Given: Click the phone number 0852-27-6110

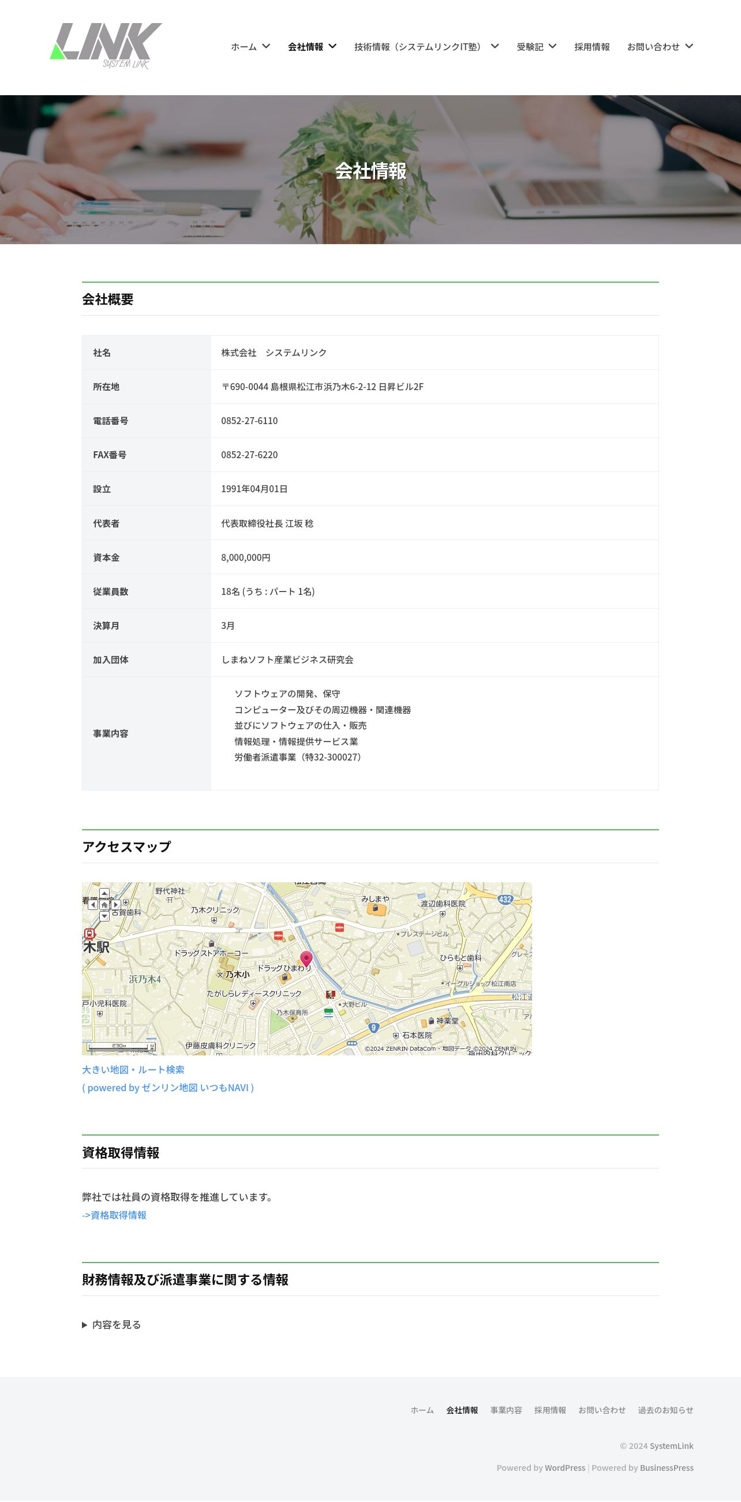Looking at the screenshot, I should pyautogui.click(x=249, y=421).
